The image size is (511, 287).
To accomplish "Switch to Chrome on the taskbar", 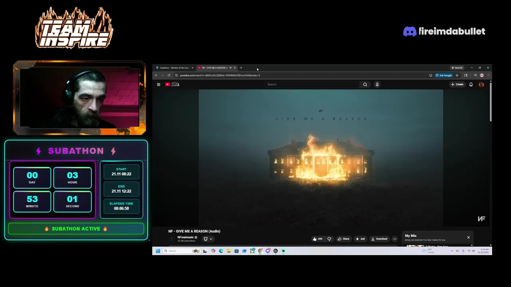I will pos(260,251).
